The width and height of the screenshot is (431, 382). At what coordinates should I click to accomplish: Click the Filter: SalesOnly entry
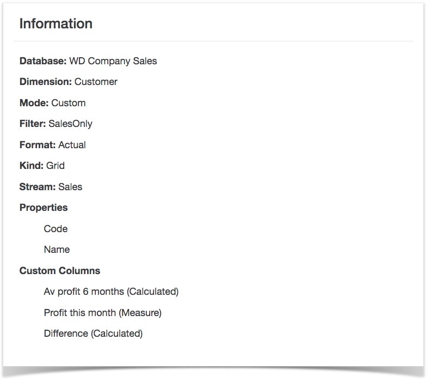pyautogui.click(x=56, y=124)
